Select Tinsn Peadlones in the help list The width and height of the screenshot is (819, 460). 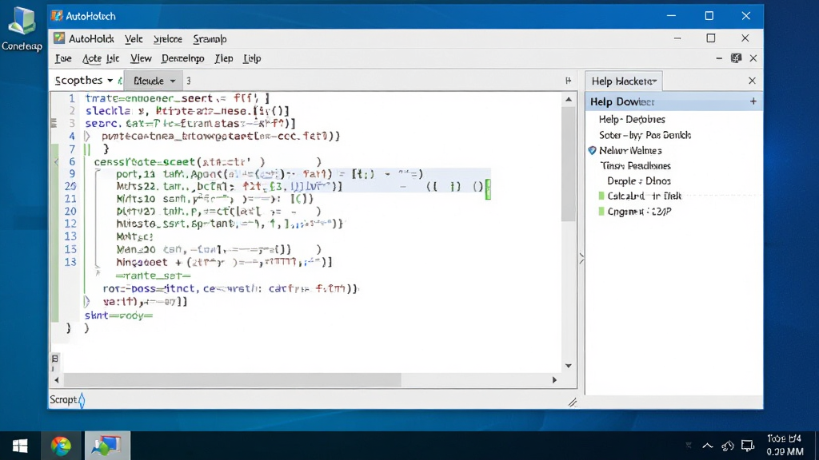[636, 166]
